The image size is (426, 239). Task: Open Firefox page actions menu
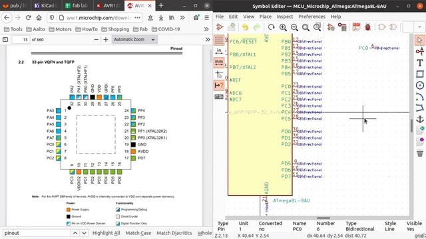138,18
